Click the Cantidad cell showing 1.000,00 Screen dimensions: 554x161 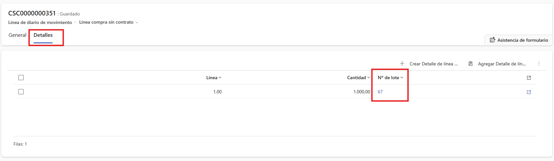coord(361,92)
